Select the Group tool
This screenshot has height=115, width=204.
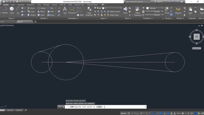click(167, 10)
